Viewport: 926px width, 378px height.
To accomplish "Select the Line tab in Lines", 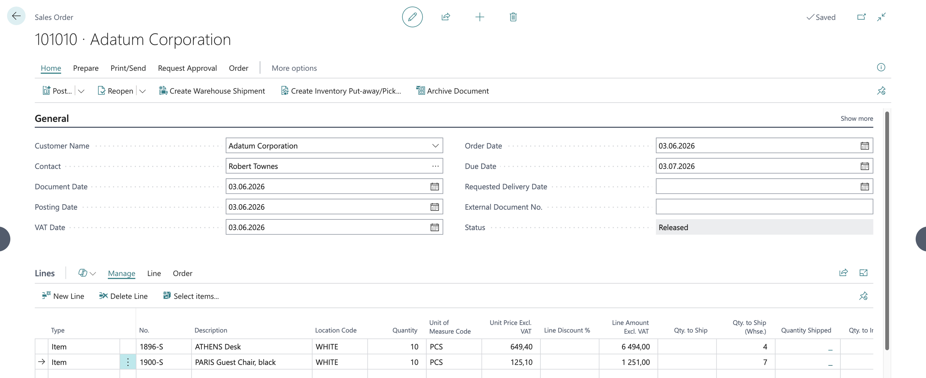I will [x=154, y=273].
